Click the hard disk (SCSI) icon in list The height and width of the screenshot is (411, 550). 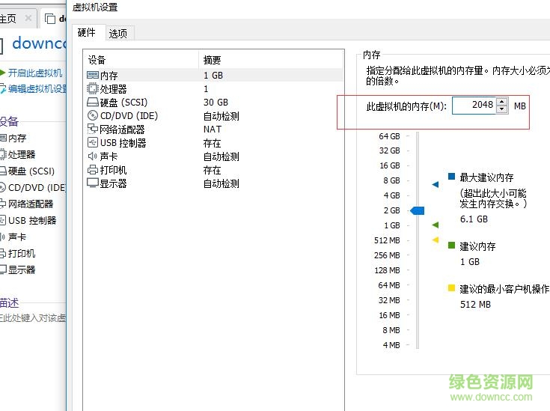point(93,103)
